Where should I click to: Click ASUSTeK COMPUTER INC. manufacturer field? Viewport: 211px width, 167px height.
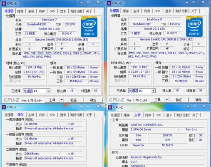[167, 125]
